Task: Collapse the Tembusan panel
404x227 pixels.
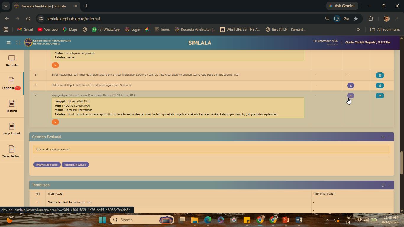Action: click(389, 185)
